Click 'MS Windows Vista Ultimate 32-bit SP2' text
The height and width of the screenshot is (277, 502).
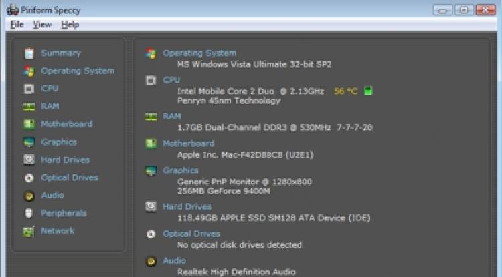point(254,65)
